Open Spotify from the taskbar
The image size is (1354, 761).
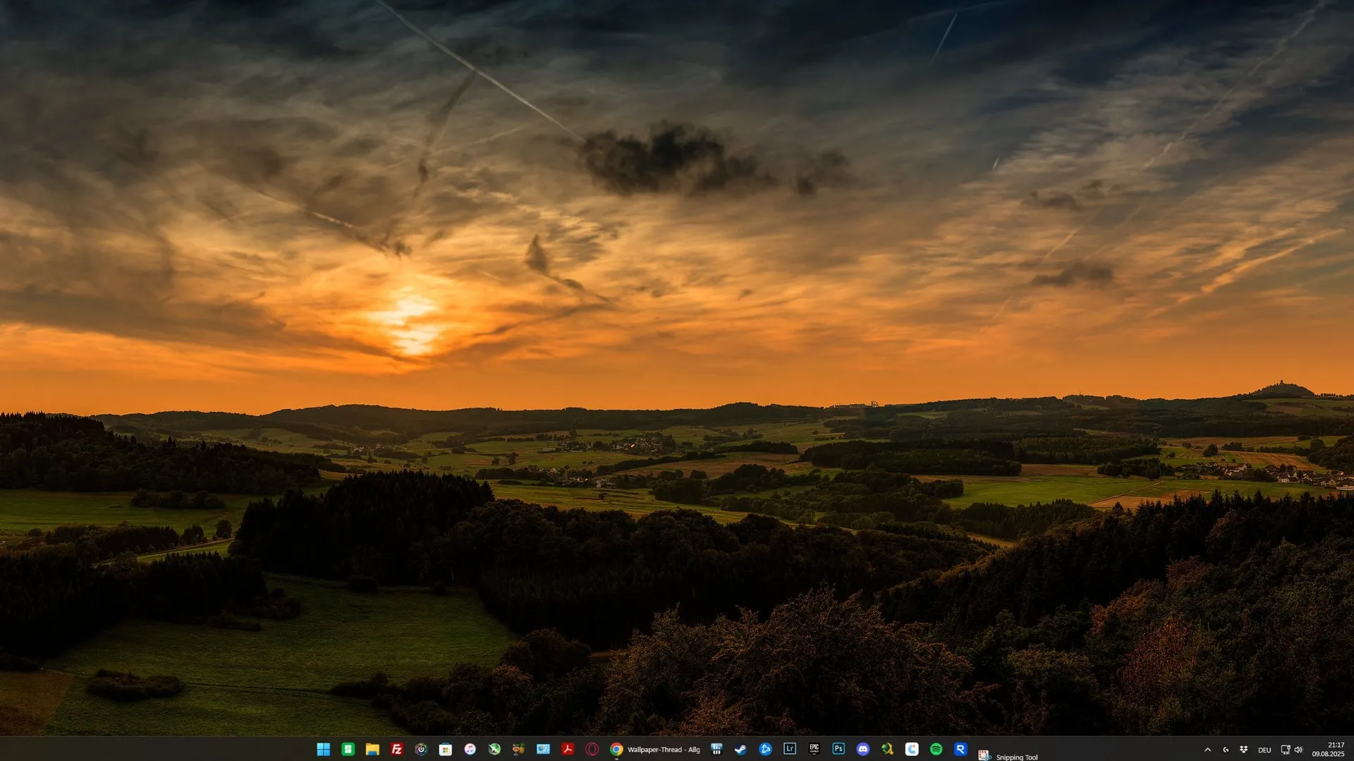tap(936, 749)
